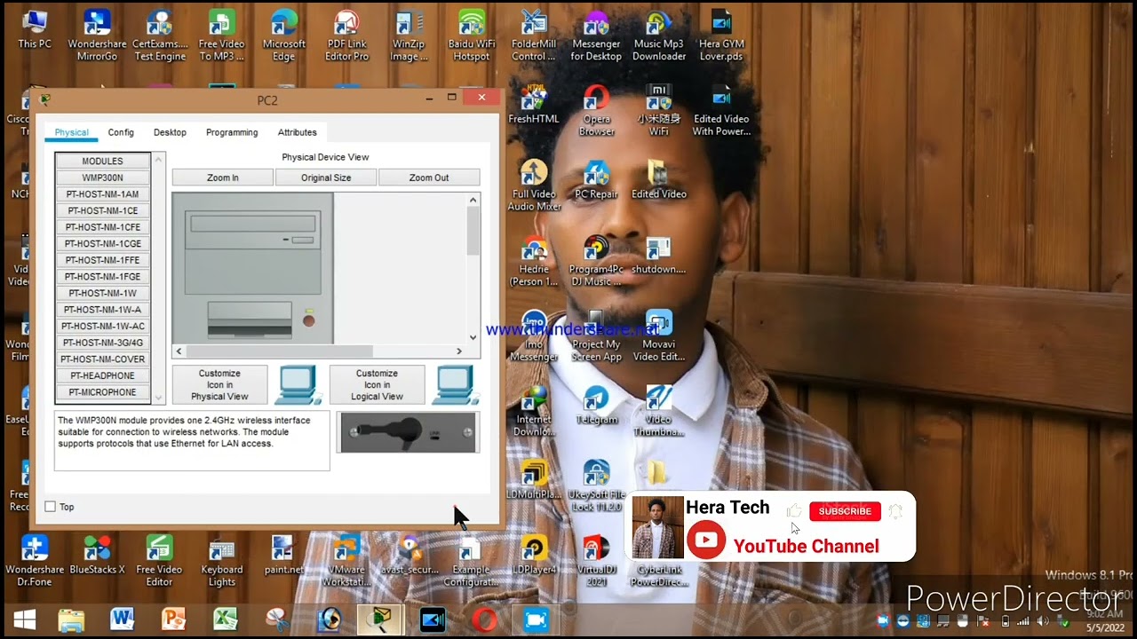Open Word from the taskbar
The width and height of the screenshot is (1137, 639).
tap(122, 619)
